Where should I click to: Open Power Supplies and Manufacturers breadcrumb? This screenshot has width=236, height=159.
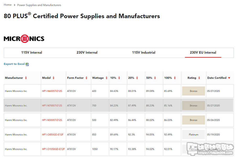(39, 5)
